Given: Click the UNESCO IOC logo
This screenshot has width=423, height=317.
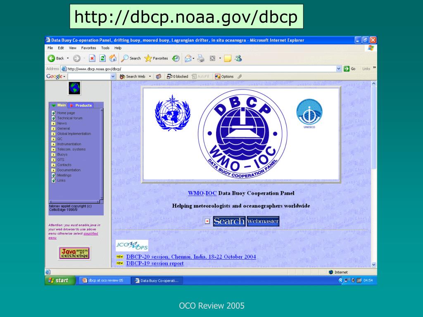Looking at the screenshot, I should pos(309,114).
